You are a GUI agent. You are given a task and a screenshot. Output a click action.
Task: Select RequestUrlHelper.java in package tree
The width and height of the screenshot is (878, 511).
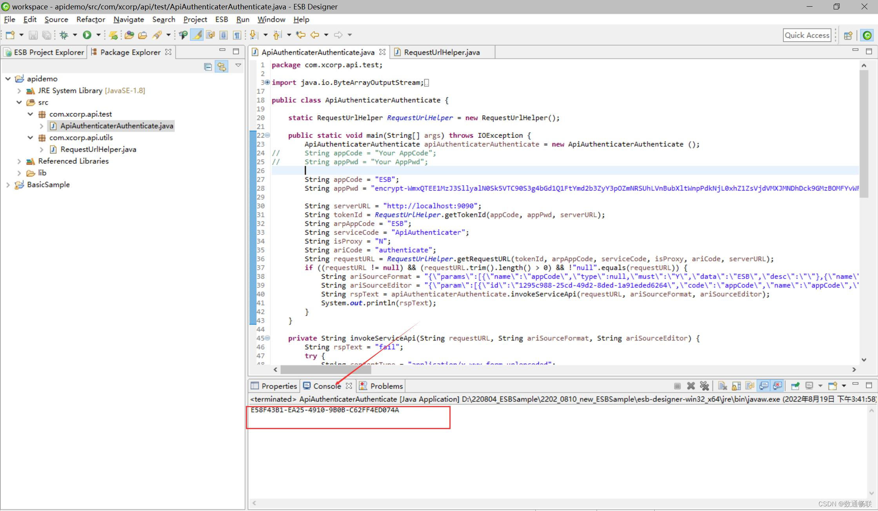click(x=98, y=149)
